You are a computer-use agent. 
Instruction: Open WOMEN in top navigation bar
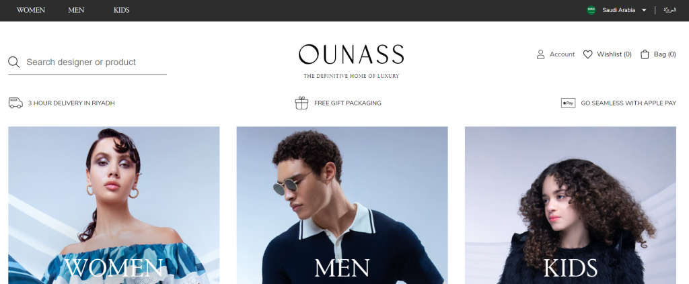coord(31,10)
